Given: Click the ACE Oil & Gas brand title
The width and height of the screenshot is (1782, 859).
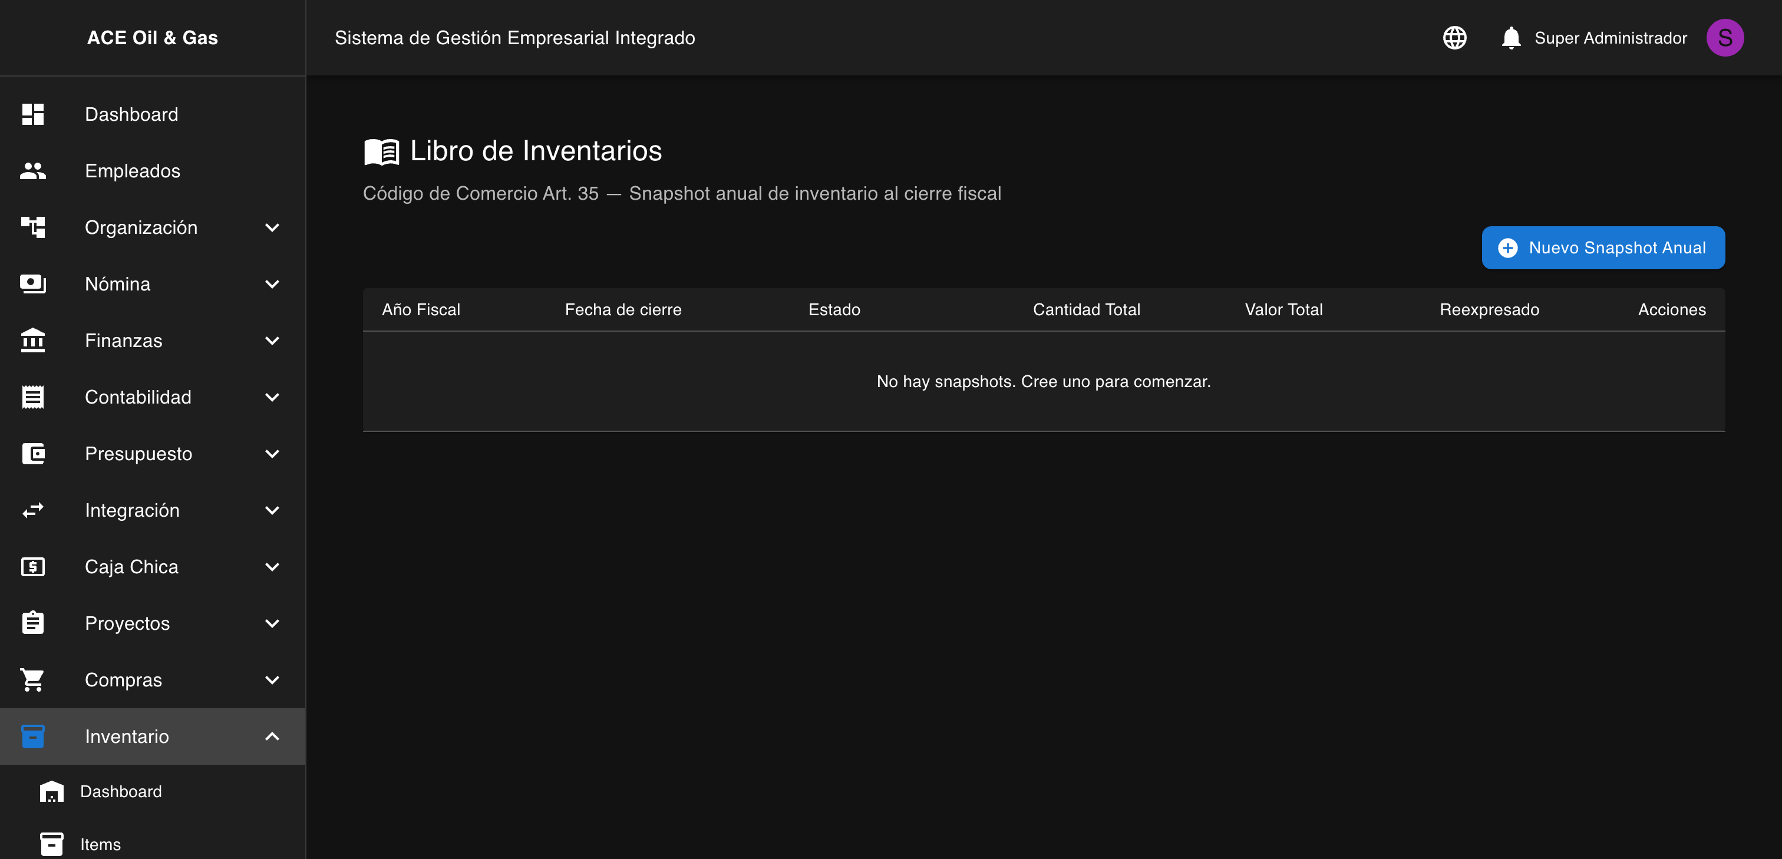Looking at the screenshot, I should tap(152, 38).
